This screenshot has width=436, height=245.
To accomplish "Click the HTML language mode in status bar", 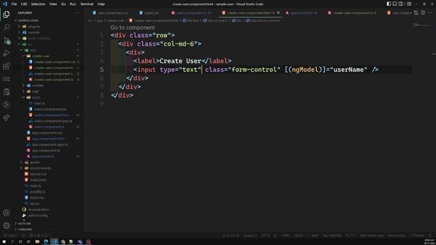I will [x=285, y=235].
